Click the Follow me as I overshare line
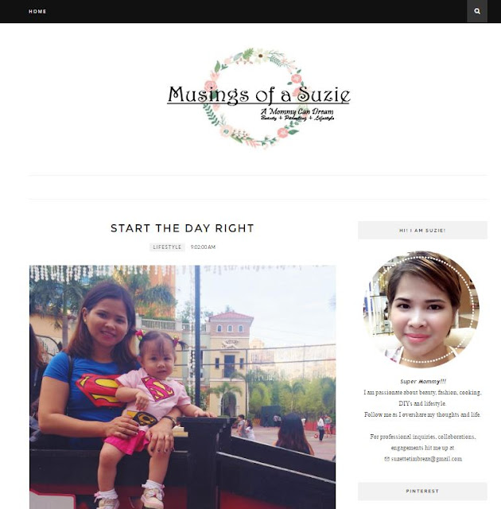 422,414
